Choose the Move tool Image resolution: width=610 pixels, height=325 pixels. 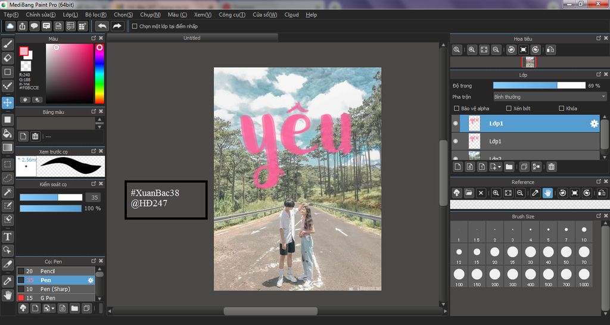(x=7, y=102)
